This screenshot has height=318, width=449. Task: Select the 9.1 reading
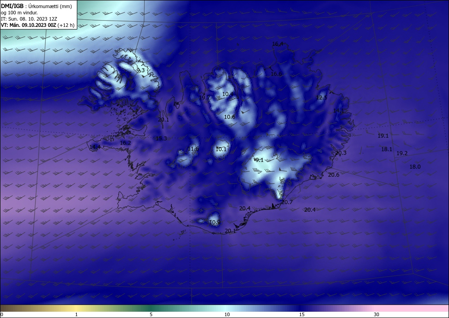pyautogui.click(x=260, y=160)
